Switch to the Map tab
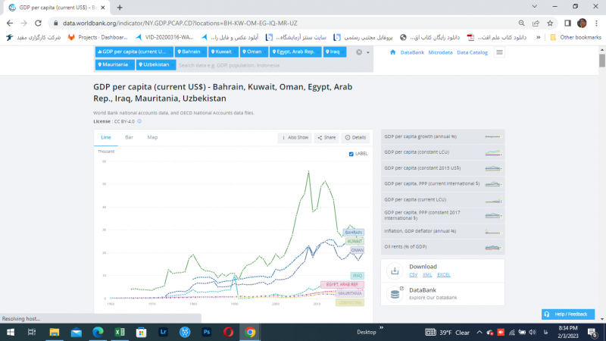The width and height of the screenshot is (606, 341). [x=152, y=137]
